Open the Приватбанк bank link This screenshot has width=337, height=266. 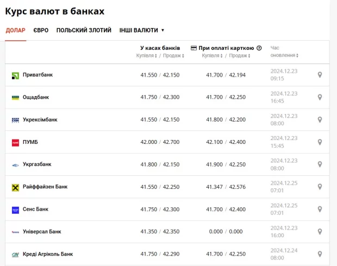[38, 75]
